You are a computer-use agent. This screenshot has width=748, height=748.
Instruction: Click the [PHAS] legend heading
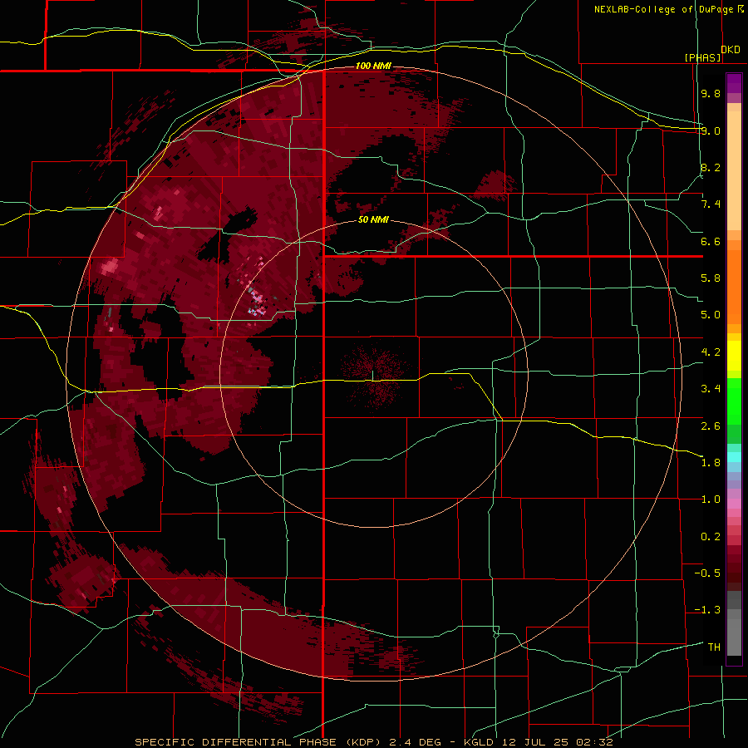[x=702, y=57]
